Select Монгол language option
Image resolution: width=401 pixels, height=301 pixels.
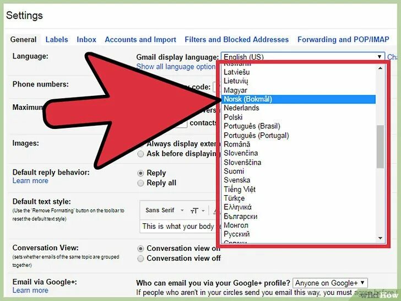click(298, 225)
